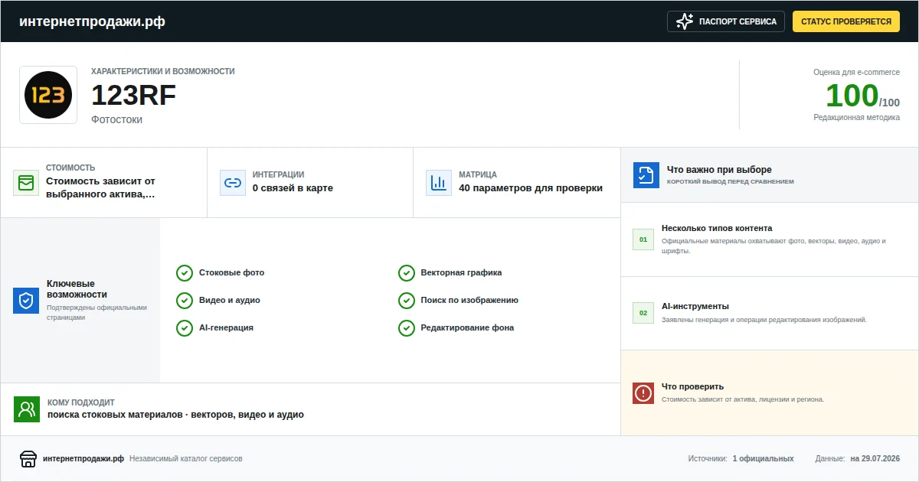
Task: Click the 123RF logo thumbnail
Action: [48, 95]
